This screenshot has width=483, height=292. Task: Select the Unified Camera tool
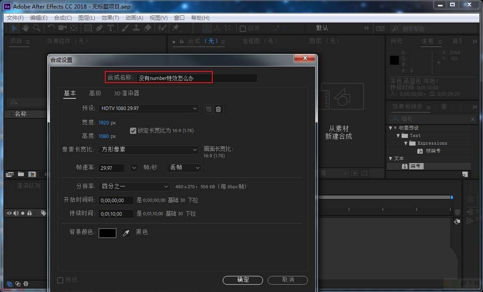click(x=63, y=28)
